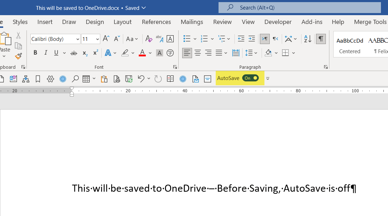
Task: Toggle bold formatting
Action: 35,53
